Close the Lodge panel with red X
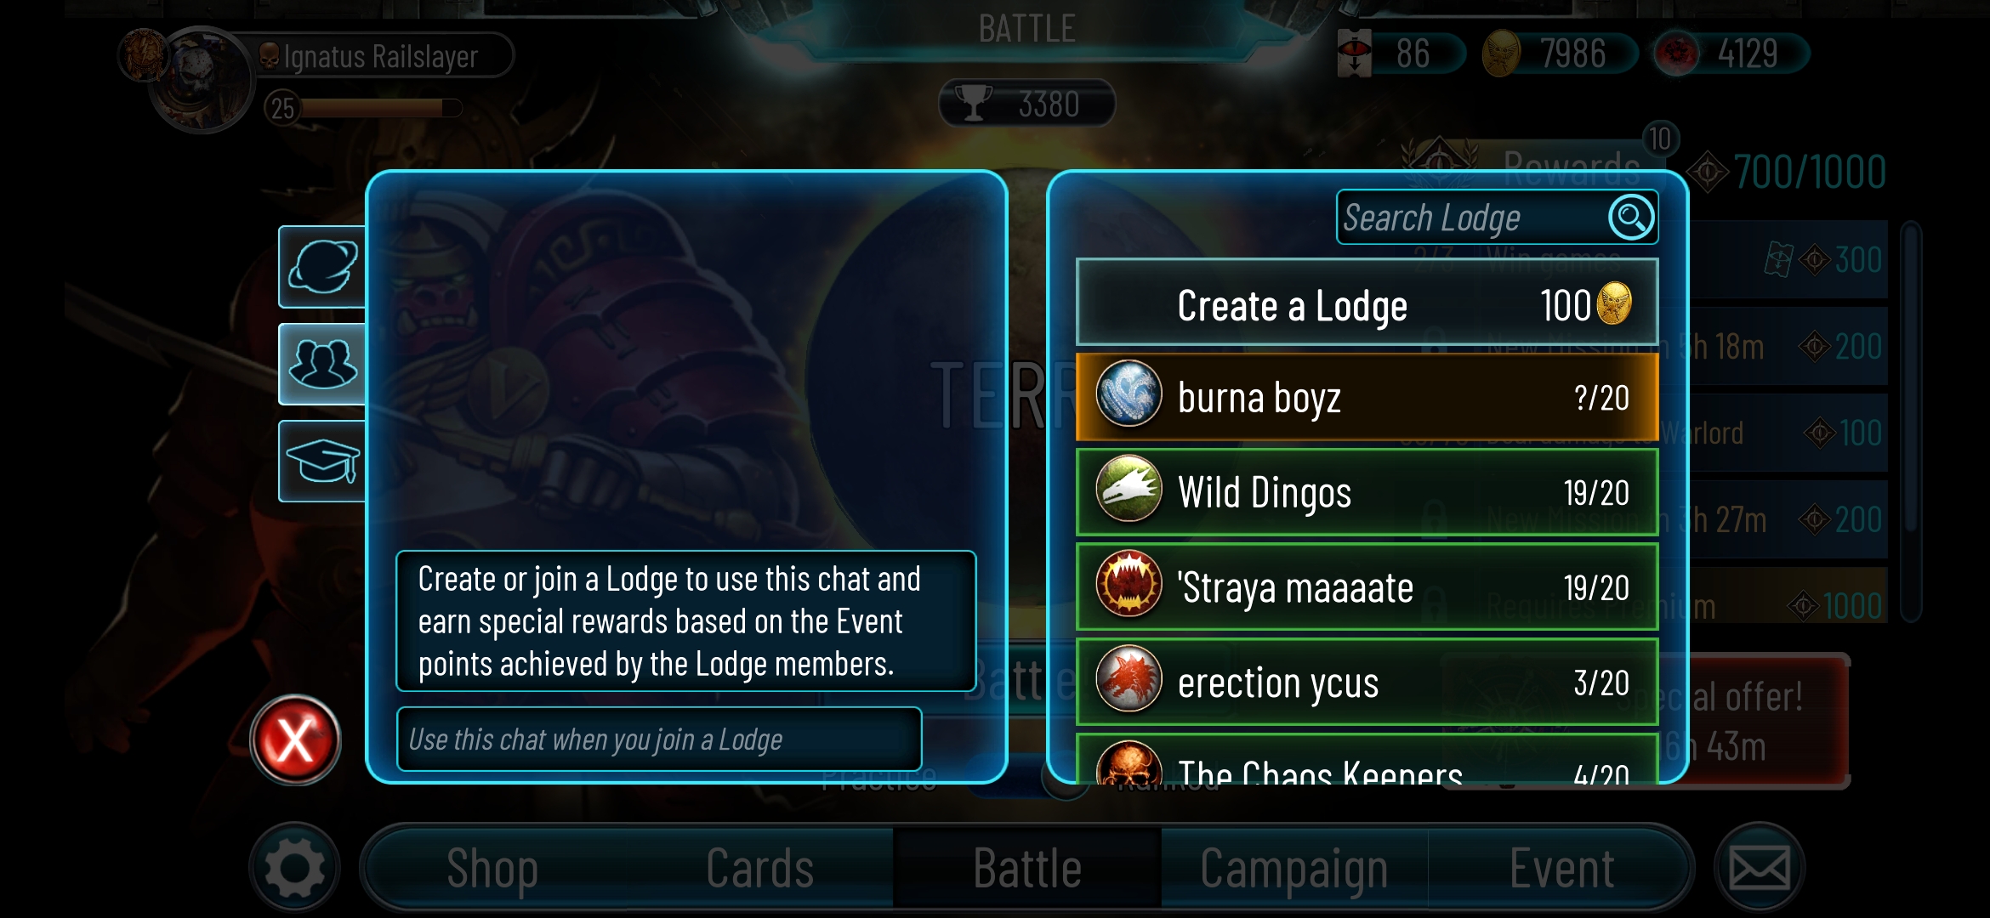The image size is (1990, 918). 295,739
